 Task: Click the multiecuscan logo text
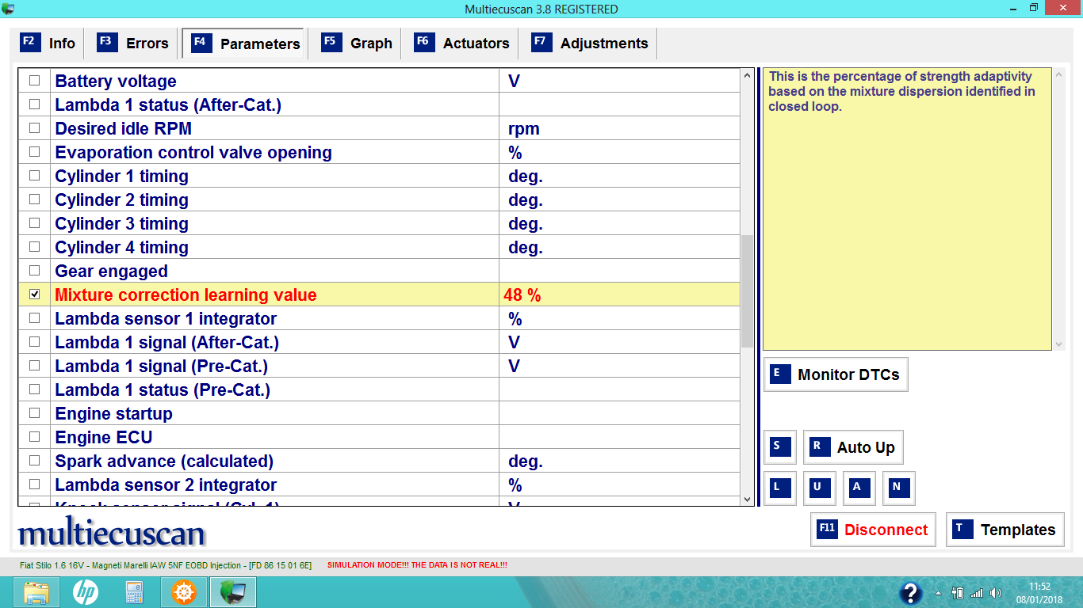point(112,533)
